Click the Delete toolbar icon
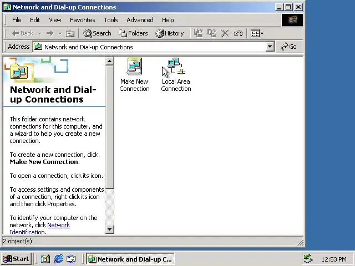This screenshot has width=355, height=266. click(x=225, y=33)
